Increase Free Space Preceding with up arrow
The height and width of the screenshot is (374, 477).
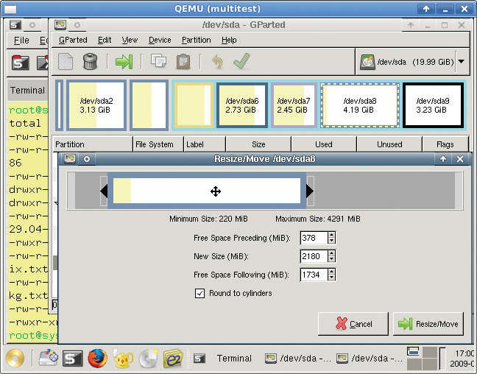pos(332,235)
